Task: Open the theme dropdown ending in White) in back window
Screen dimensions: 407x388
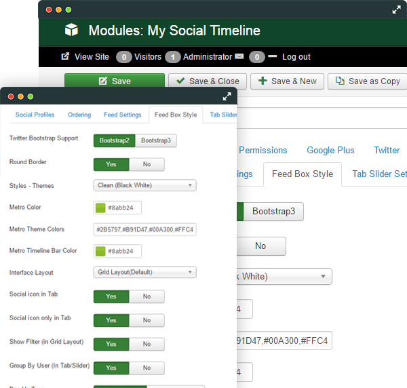Action: (x=284, y=276)
